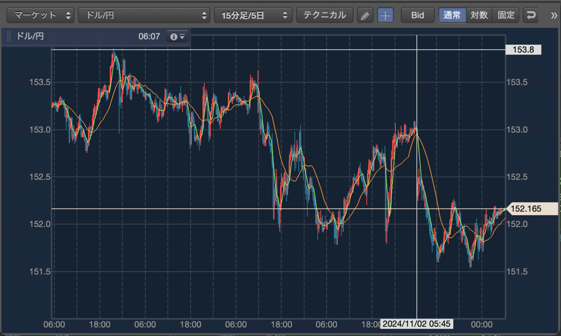Click the ドル/円 title in panel header
Viewport: 561px width, 336px height.
[30, 36]
